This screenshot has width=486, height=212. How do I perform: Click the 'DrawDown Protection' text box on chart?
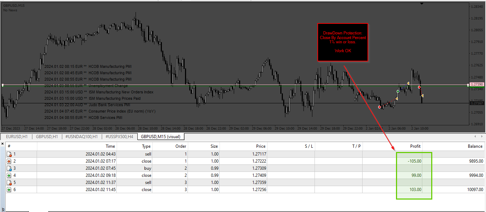343,42
